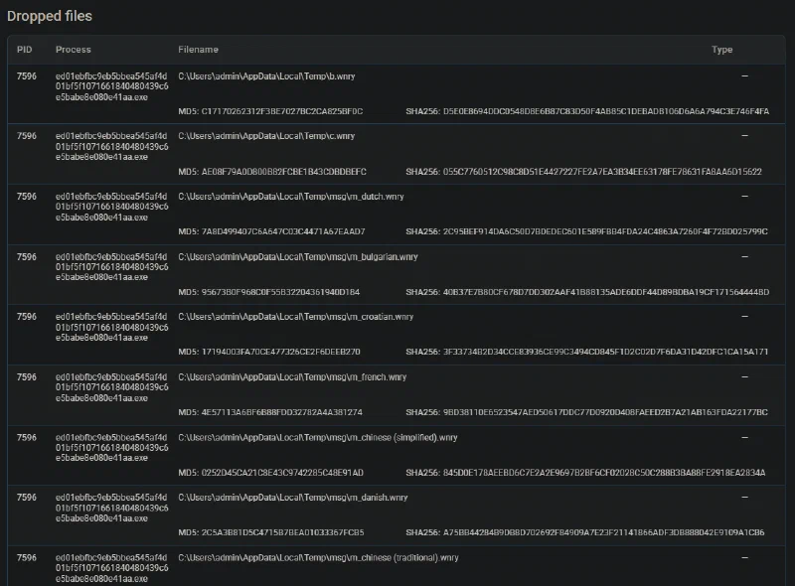
Task: Click the process name in the m_bulgarian.wnry row
Action: 112,267
